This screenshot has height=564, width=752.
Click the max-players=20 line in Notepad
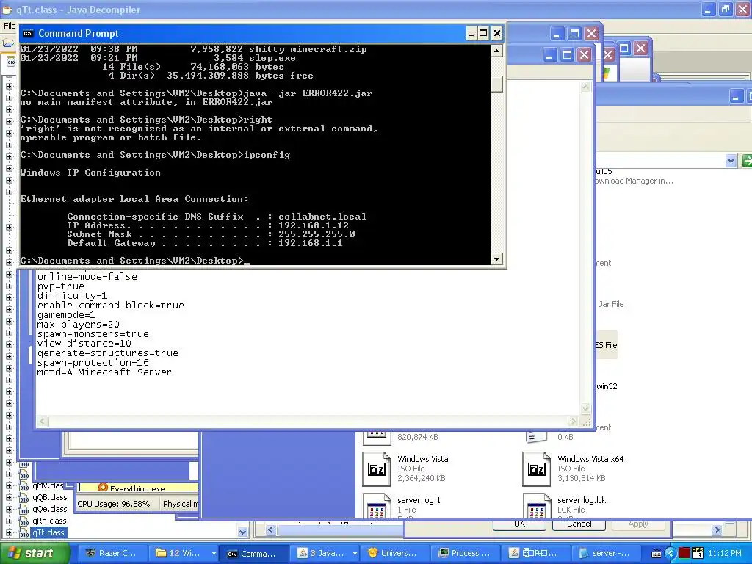(78, 325)
